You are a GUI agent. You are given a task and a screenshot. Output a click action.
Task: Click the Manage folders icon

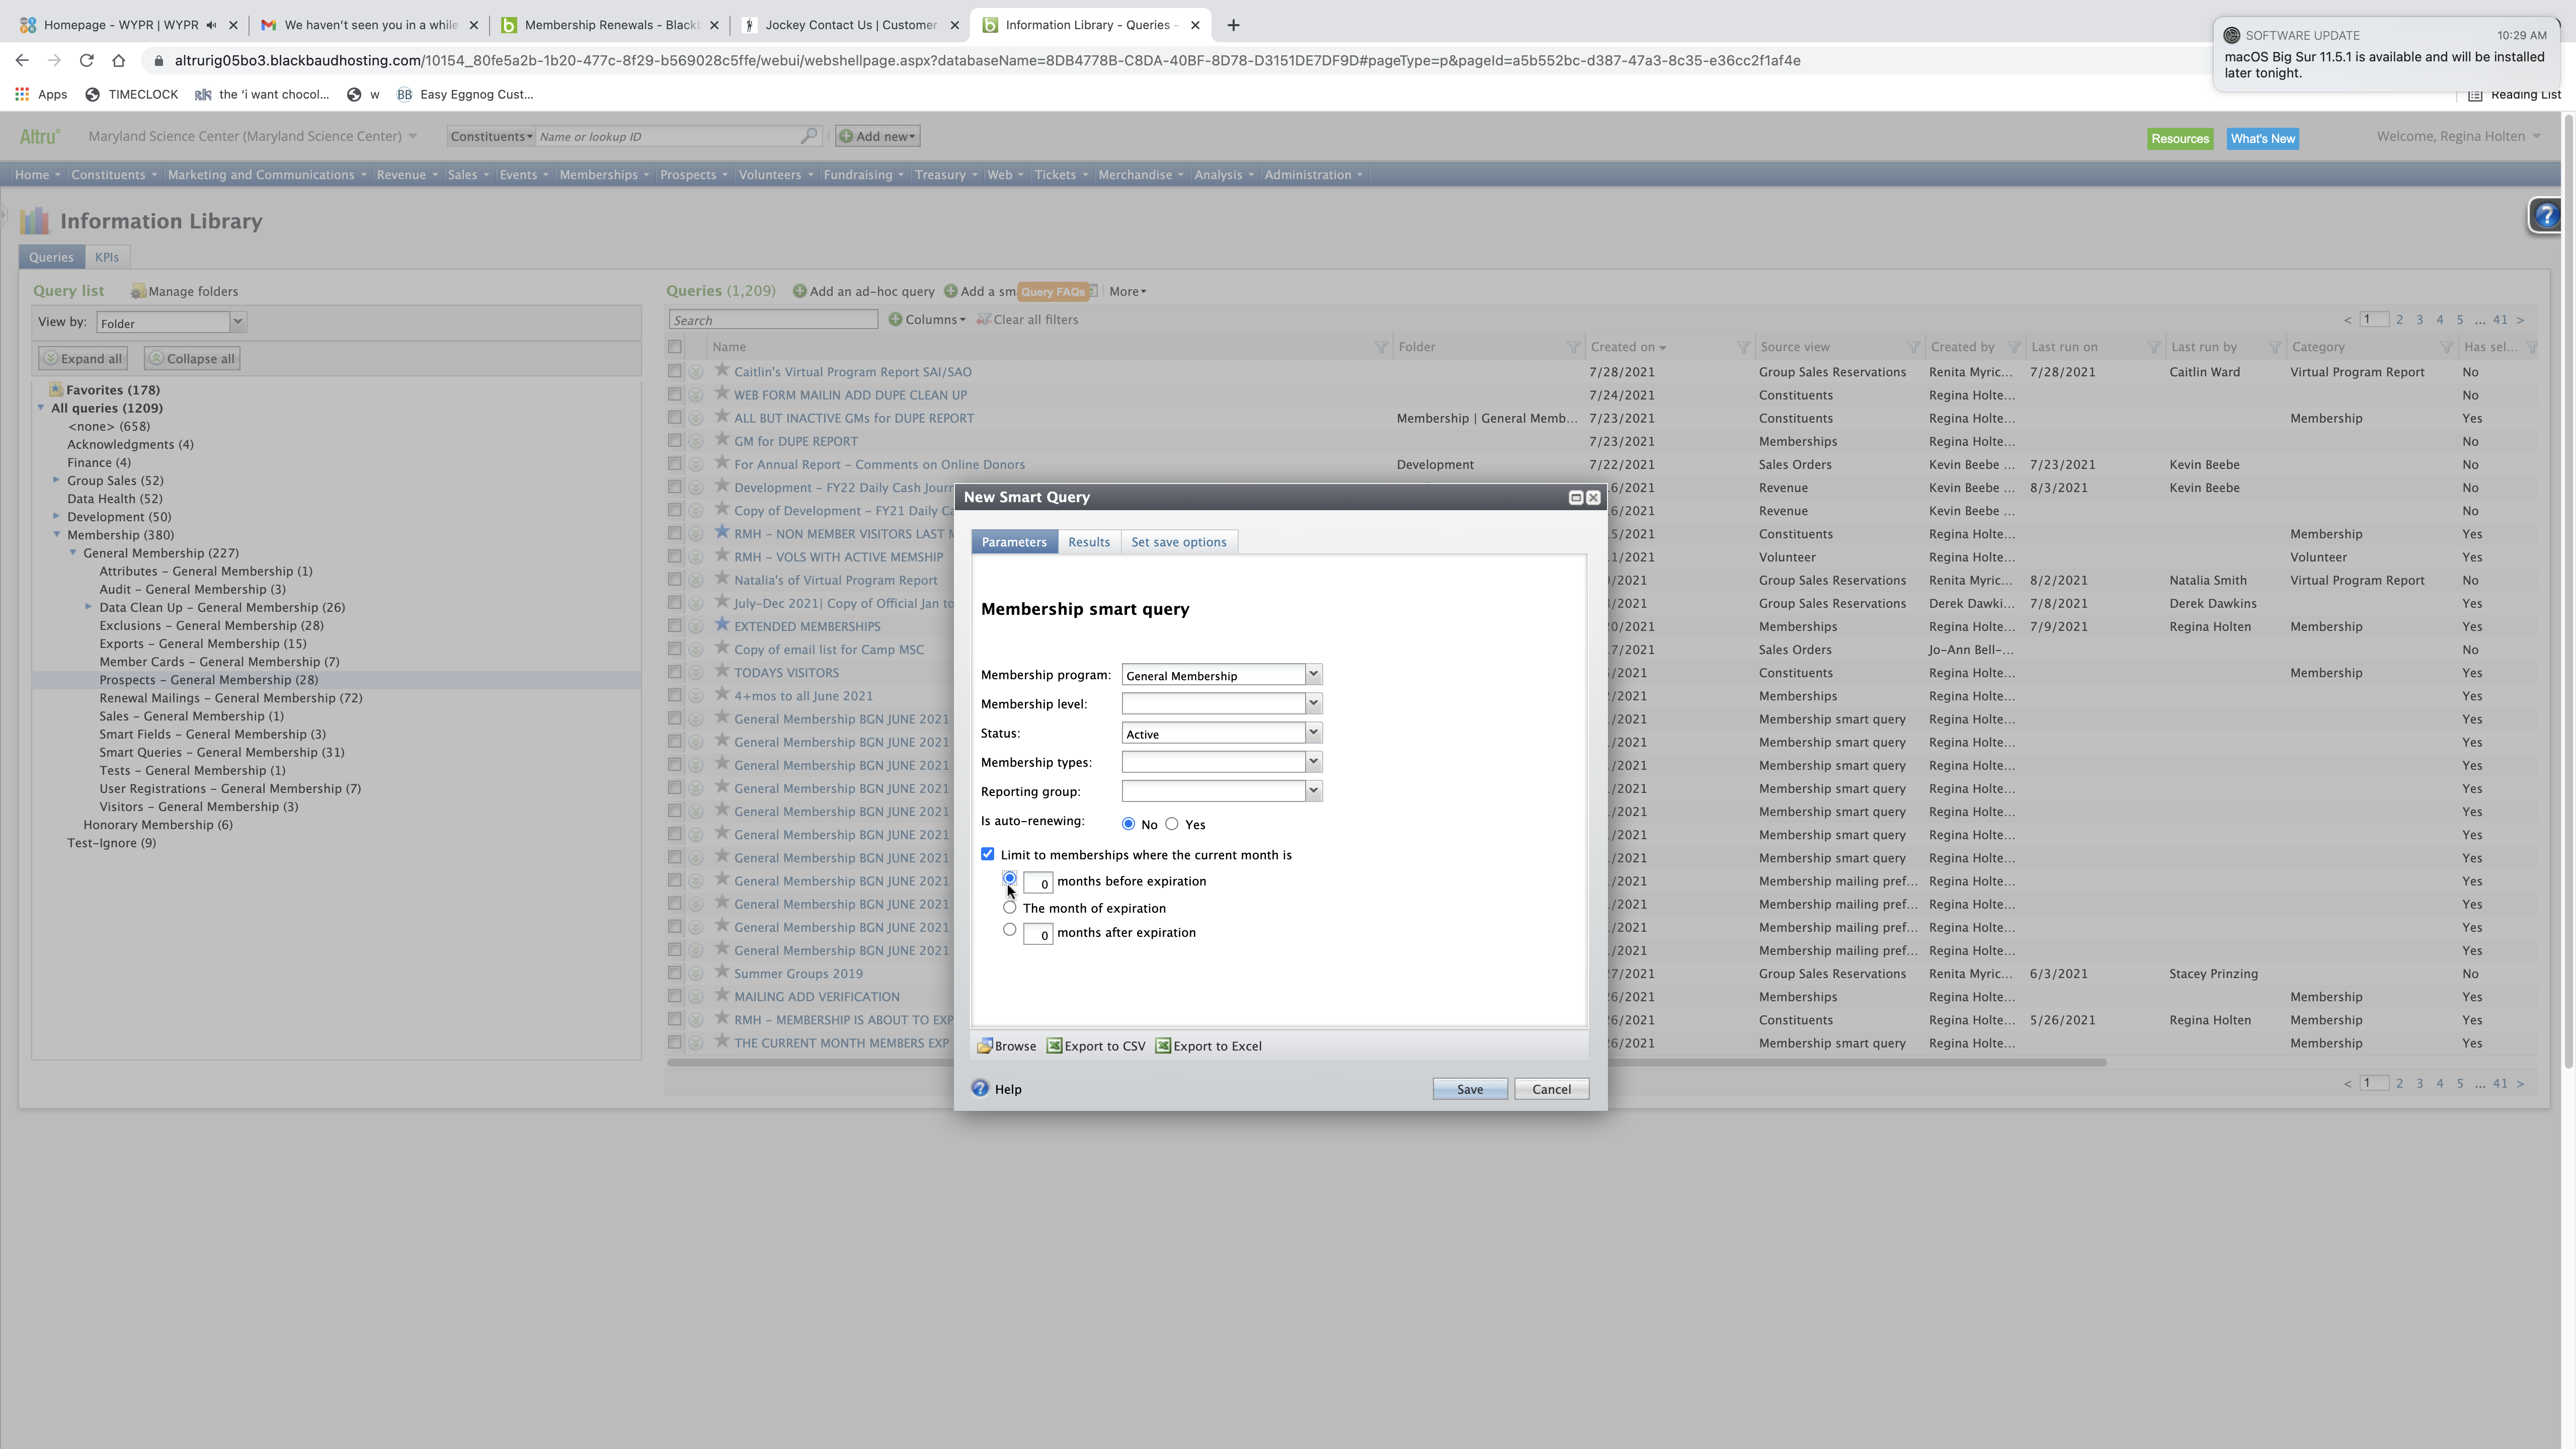139,292
